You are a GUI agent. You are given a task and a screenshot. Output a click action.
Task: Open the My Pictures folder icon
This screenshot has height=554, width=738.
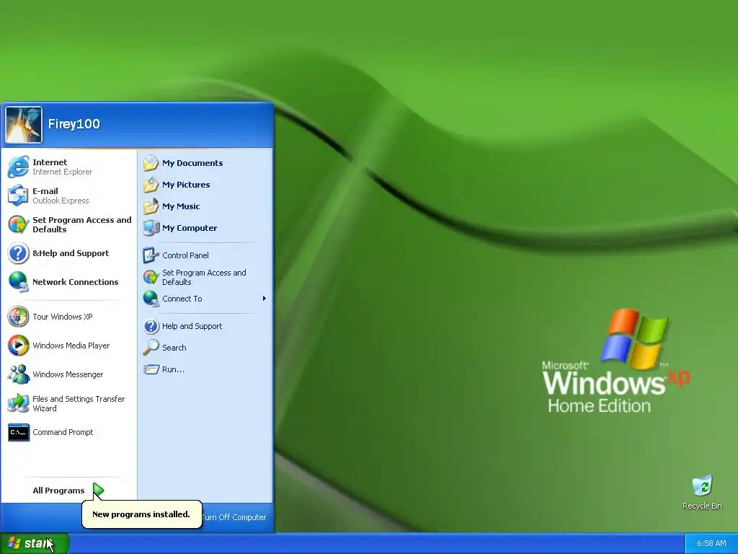[x=151, y=185]
